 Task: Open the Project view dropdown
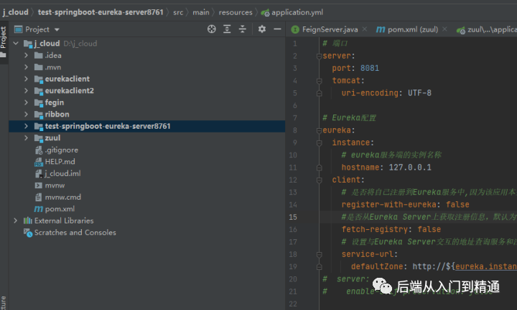click(57, 29)
